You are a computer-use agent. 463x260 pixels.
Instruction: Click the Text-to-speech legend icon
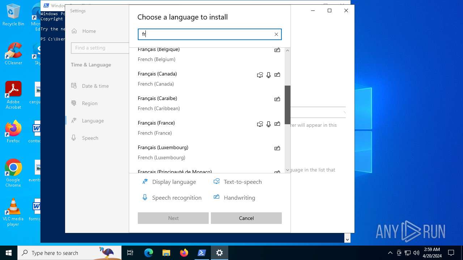coord(216,182)
